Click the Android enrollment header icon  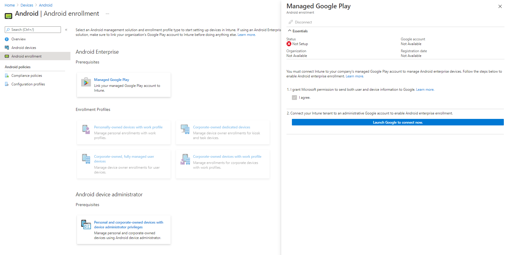tap(9, 16)
